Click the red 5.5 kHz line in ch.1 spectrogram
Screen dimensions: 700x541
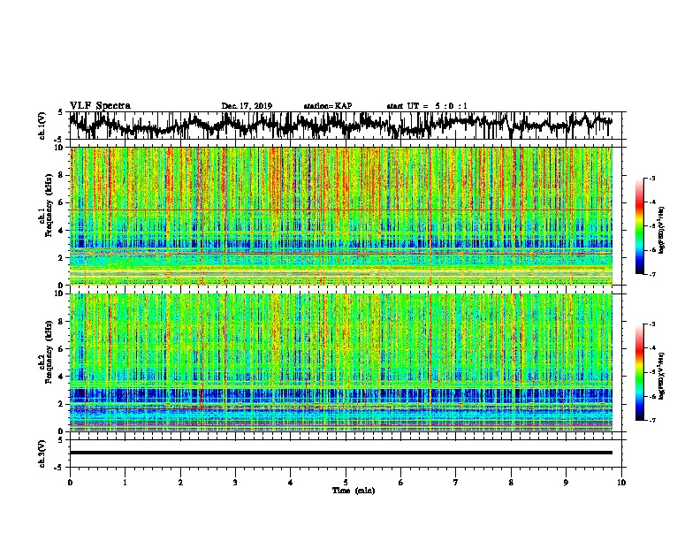341,210
